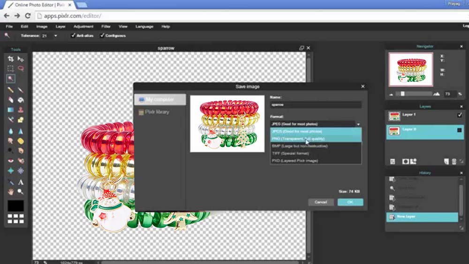Open layer styles in Layers panel

tap(413, 161)
